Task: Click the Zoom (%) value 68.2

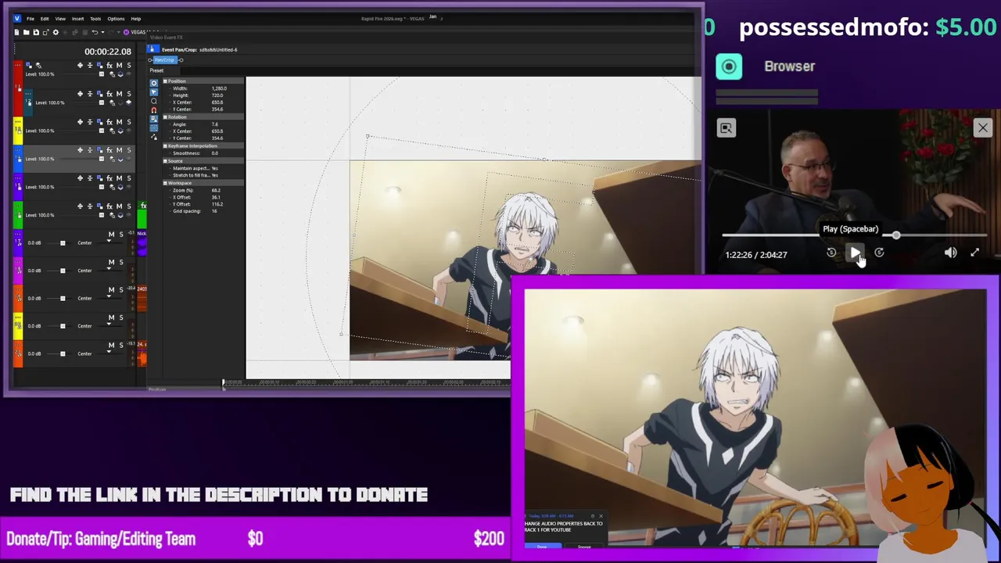Action: coord(216,190)
